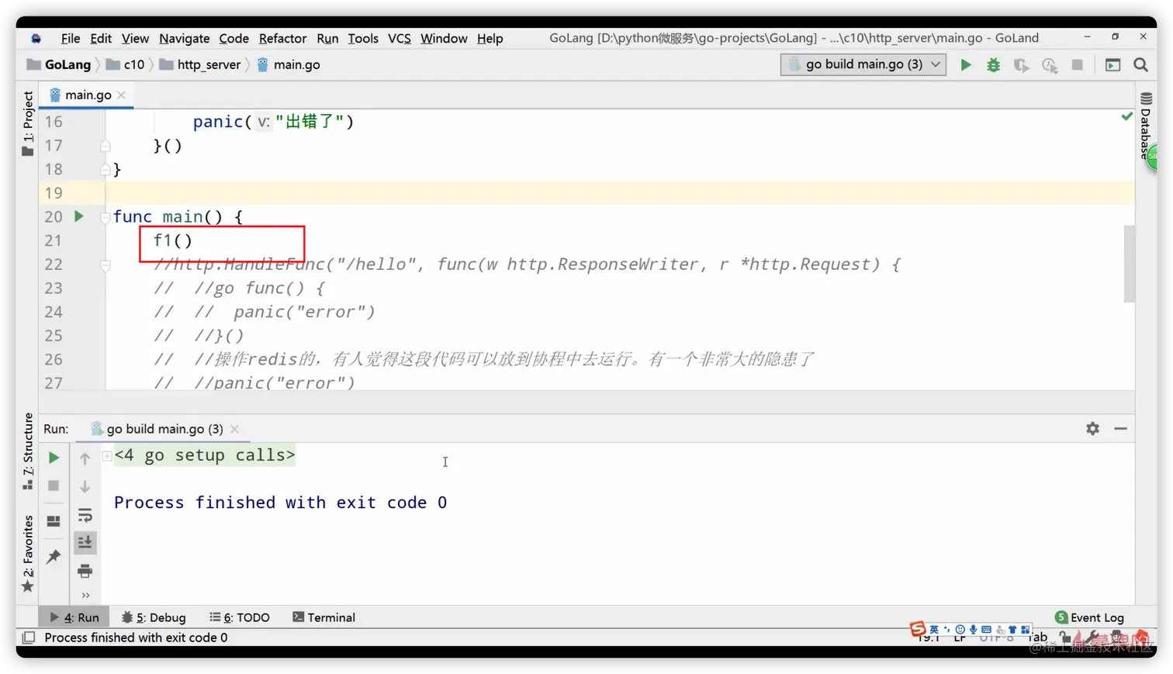This screenshot has width=1173, height=674.
Task: Open the VCS menu
Action: click(x=399, y=38)
